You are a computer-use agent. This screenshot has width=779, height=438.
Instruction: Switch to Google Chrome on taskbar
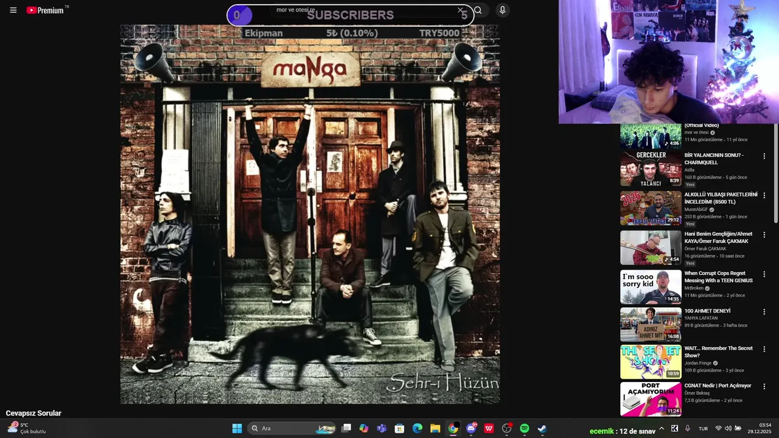(453, 428)
